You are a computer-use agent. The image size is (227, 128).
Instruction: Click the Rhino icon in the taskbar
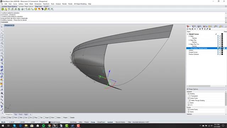click(55, 126)
